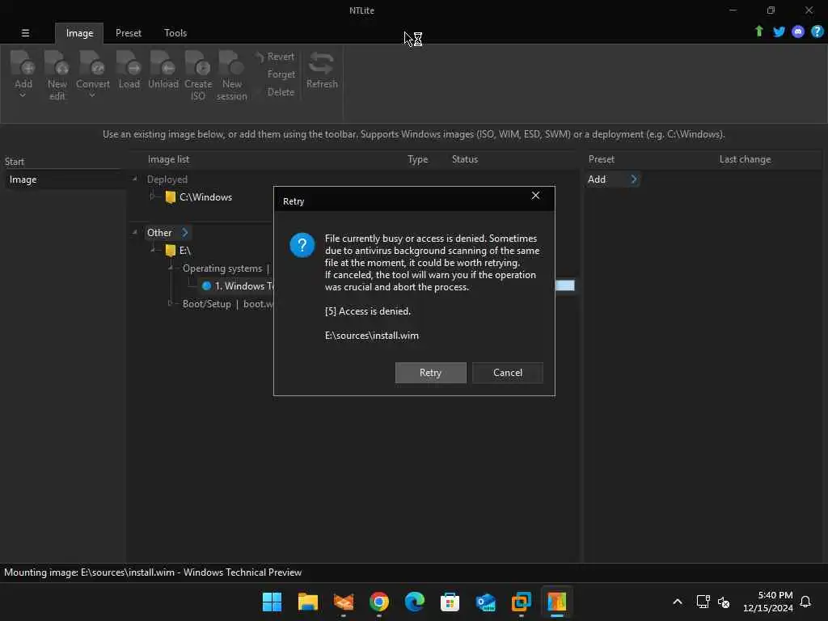Click the E:\sources\install.wim path text
Screen dimensions: 828x621
[x=372, y=336]
